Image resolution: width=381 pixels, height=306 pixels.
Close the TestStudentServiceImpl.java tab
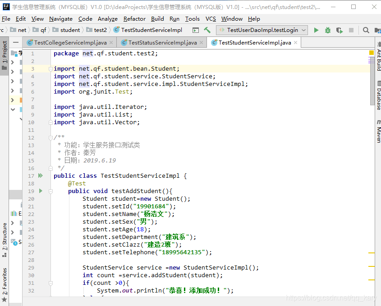click(x=295, y=43)
